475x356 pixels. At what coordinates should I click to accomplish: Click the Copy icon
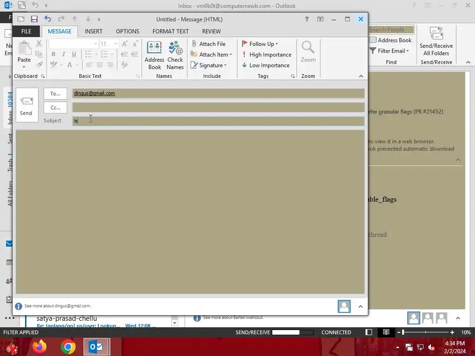tap(39, 54)
